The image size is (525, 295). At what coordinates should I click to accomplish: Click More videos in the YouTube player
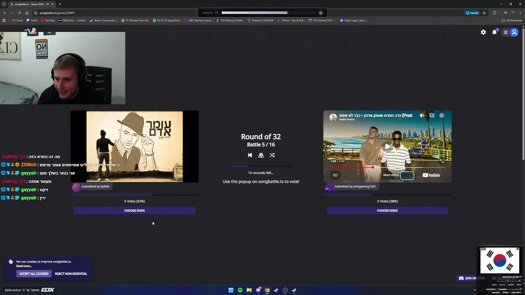(391, 175)
